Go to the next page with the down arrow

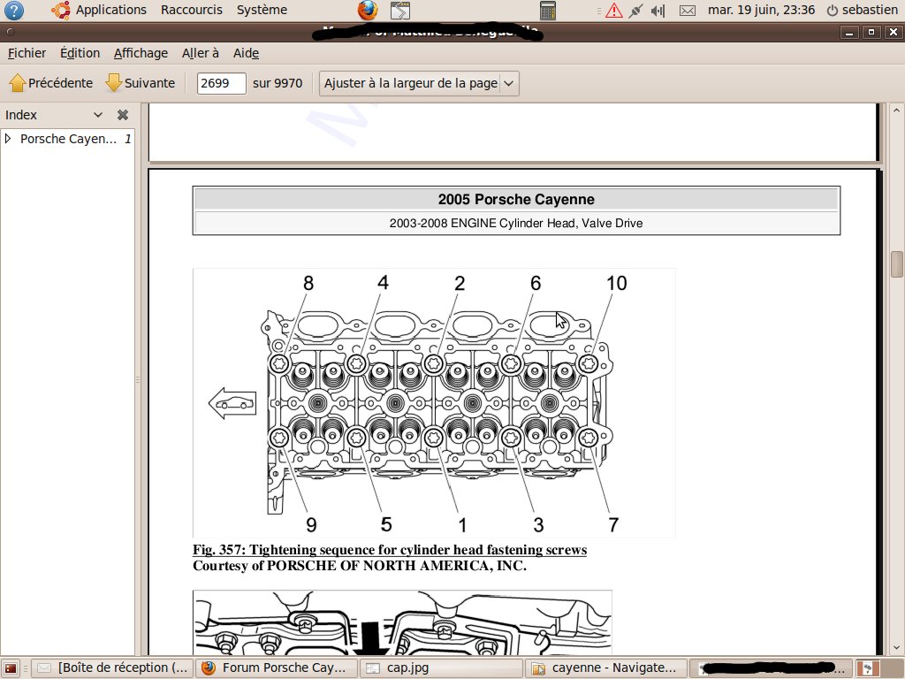114,83
